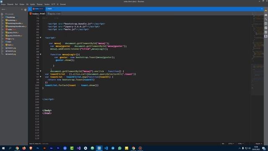Click the grid icon in right toolbar
The height and width of the screenshot is (151, 268).
pos(266,32)
